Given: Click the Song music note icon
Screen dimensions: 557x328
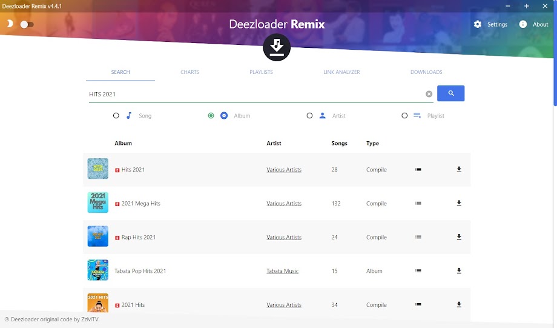Looking at the screenshot, I should [x=129, y=116].
